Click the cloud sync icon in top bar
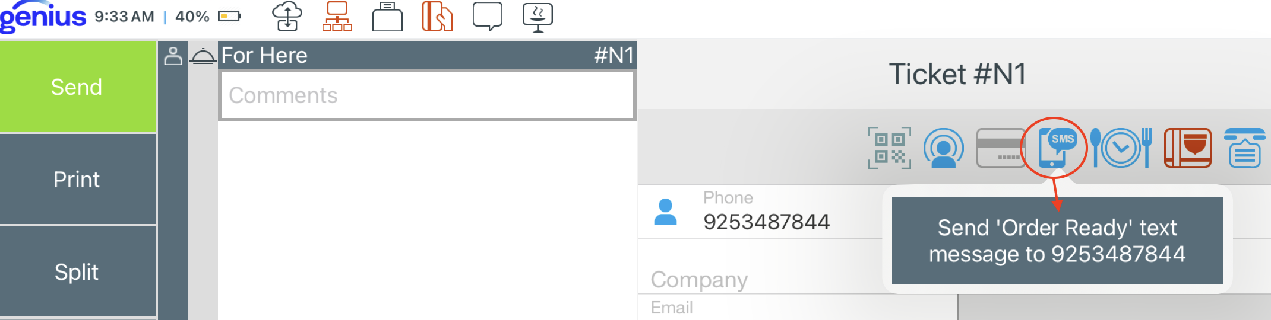Screen dimensions: 1271x320 coord(287,16)
